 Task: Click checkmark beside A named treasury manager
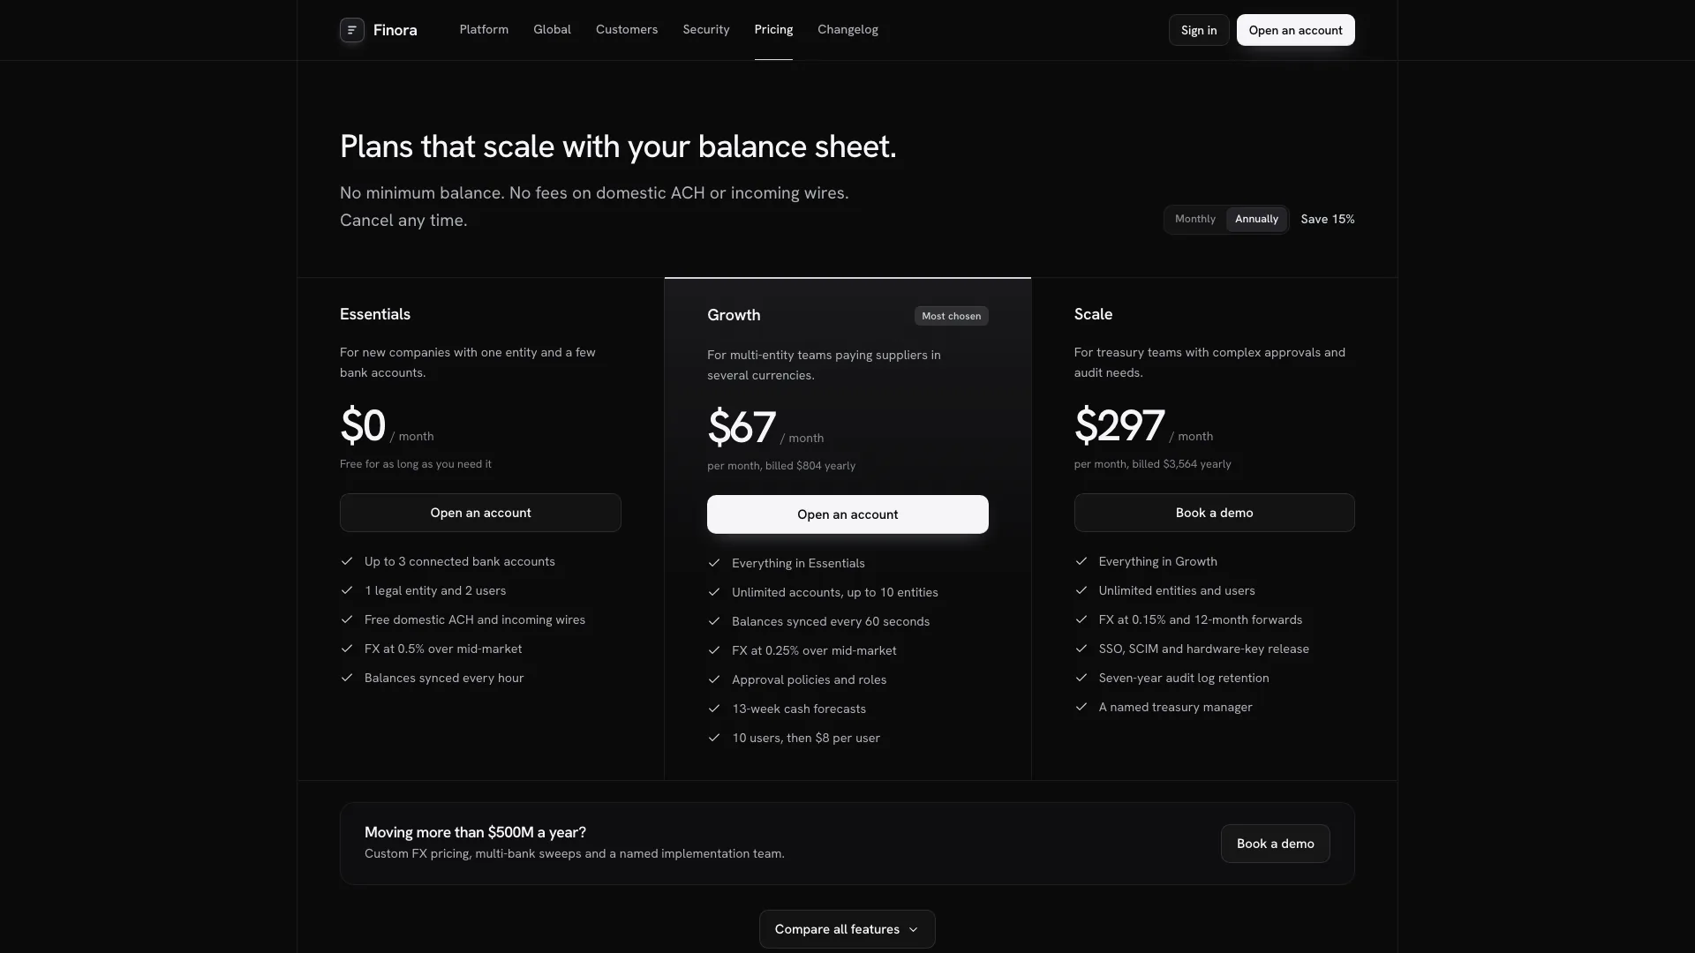[x=1081, y=707]
